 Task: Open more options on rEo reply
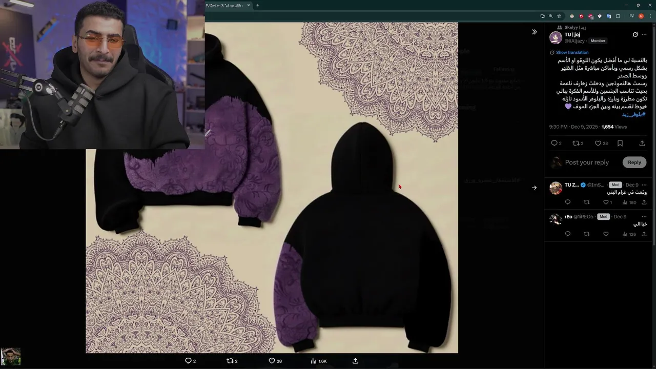click(x=644, y=217)
